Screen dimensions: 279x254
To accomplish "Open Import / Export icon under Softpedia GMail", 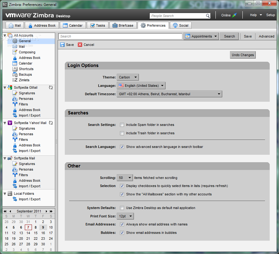I will click(x=15, y=115).
